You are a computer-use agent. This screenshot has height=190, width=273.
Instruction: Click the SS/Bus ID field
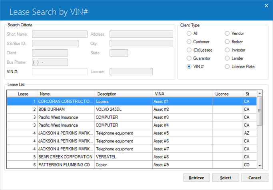click(x=55, y=44)
